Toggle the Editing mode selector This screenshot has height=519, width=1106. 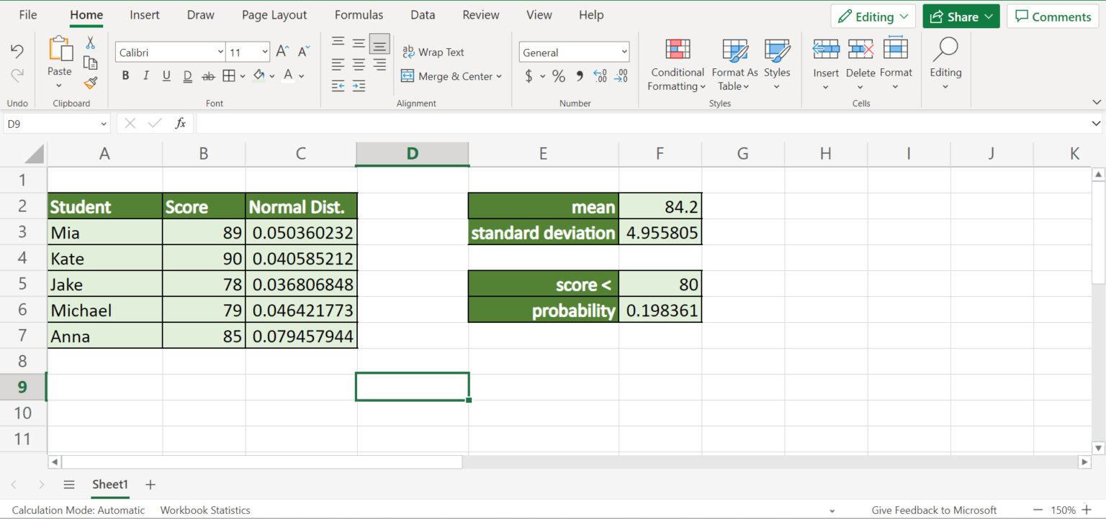(873, 16)
